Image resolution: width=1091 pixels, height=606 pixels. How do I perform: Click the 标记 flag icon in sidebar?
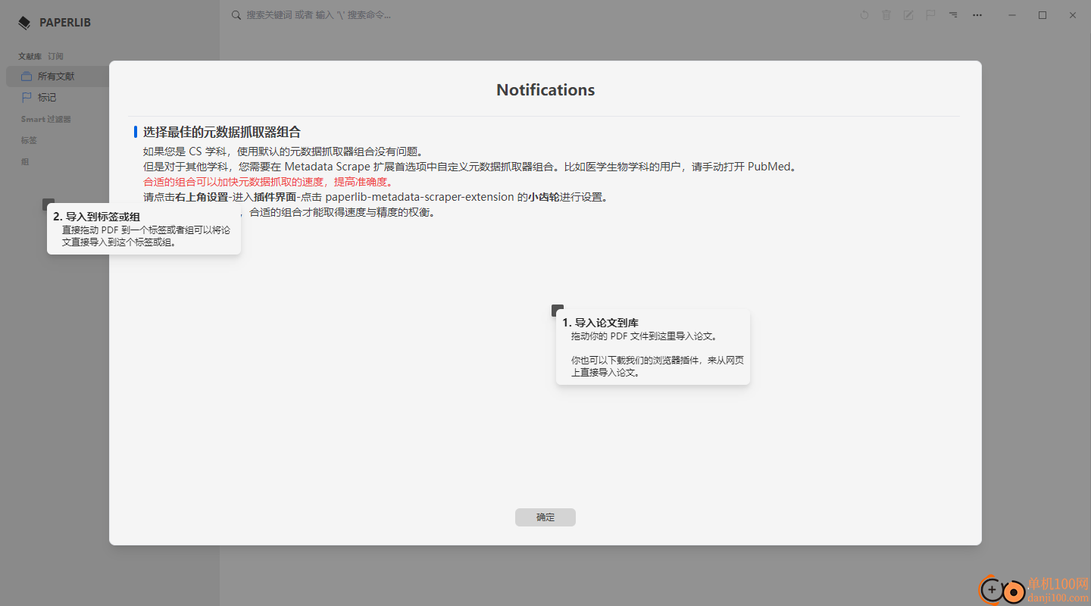click(27, 98)
